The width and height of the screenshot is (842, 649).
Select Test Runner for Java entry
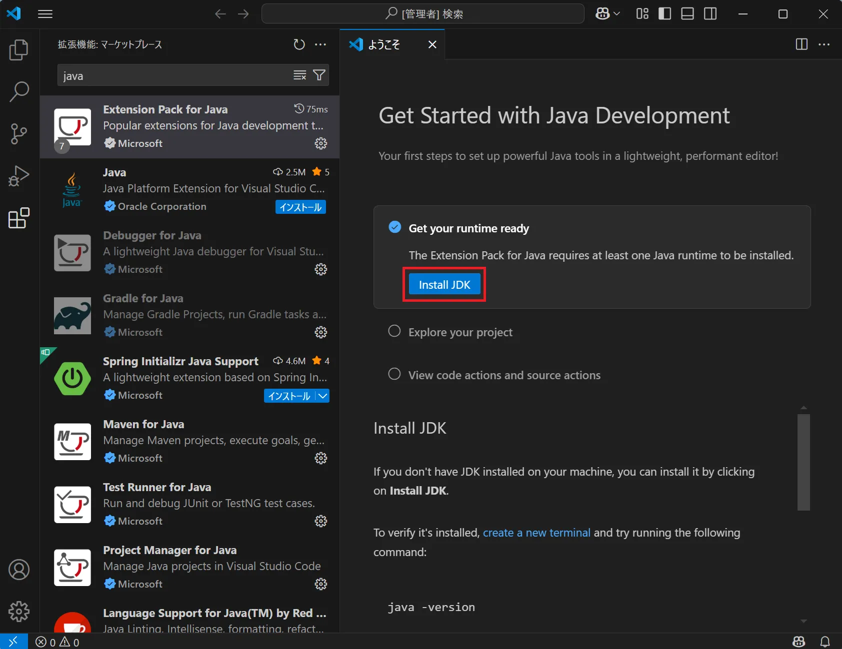(189, 505)
